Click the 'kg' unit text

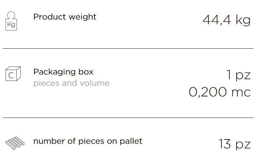coord(243,20)
